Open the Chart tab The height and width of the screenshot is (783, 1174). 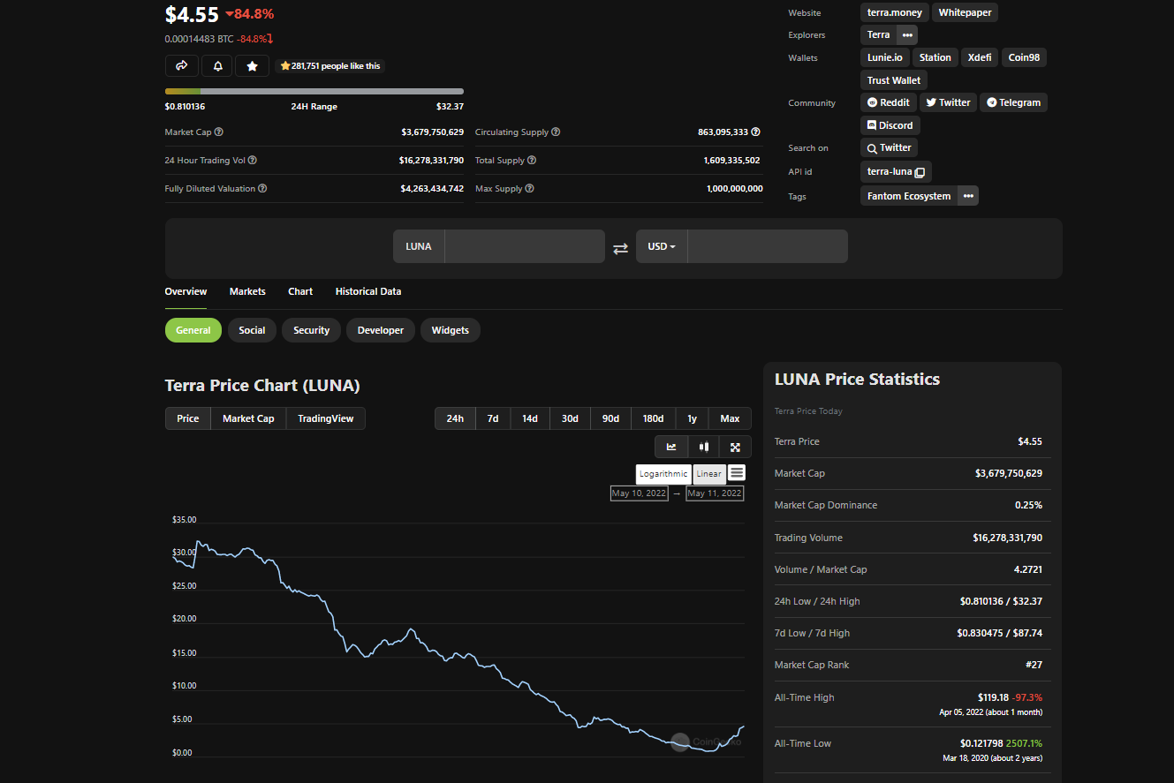(300, 291)
